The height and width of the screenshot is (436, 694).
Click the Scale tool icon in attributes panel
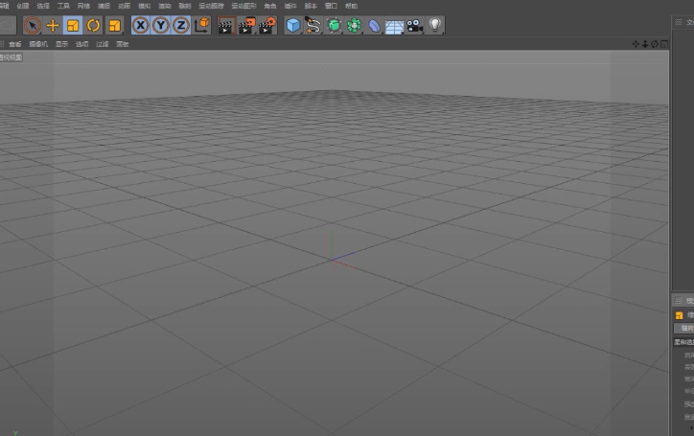coord(679,315)
